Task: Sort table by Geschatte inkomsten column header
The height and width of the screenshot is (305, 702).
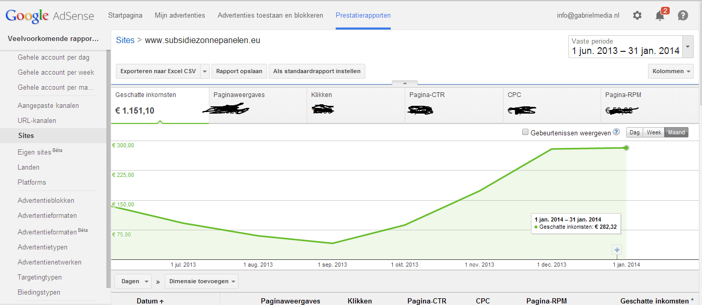Action: pos(657,301)
